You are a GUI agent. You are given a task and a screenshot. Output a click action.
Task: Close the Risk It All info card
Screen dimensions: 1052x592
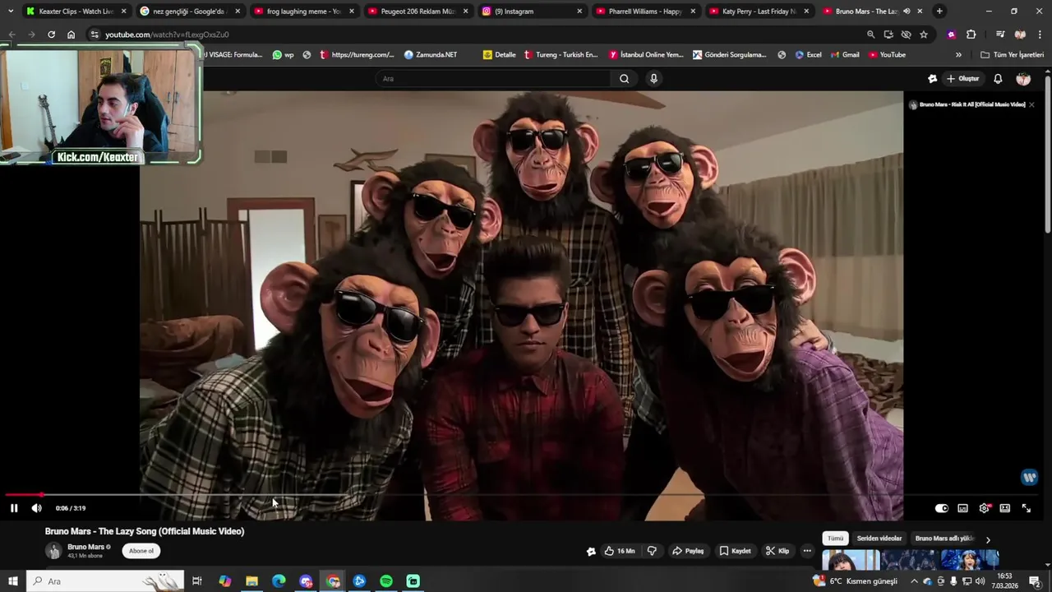(1031, 104)
